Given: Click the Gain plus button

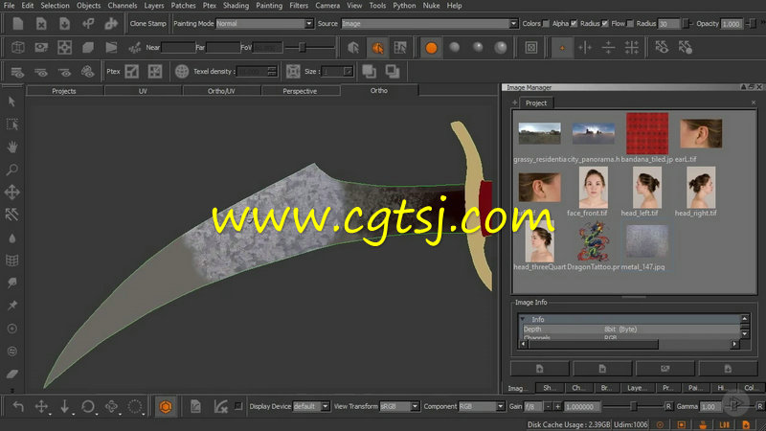Looking at the screenshot, I should click(557, 406).
